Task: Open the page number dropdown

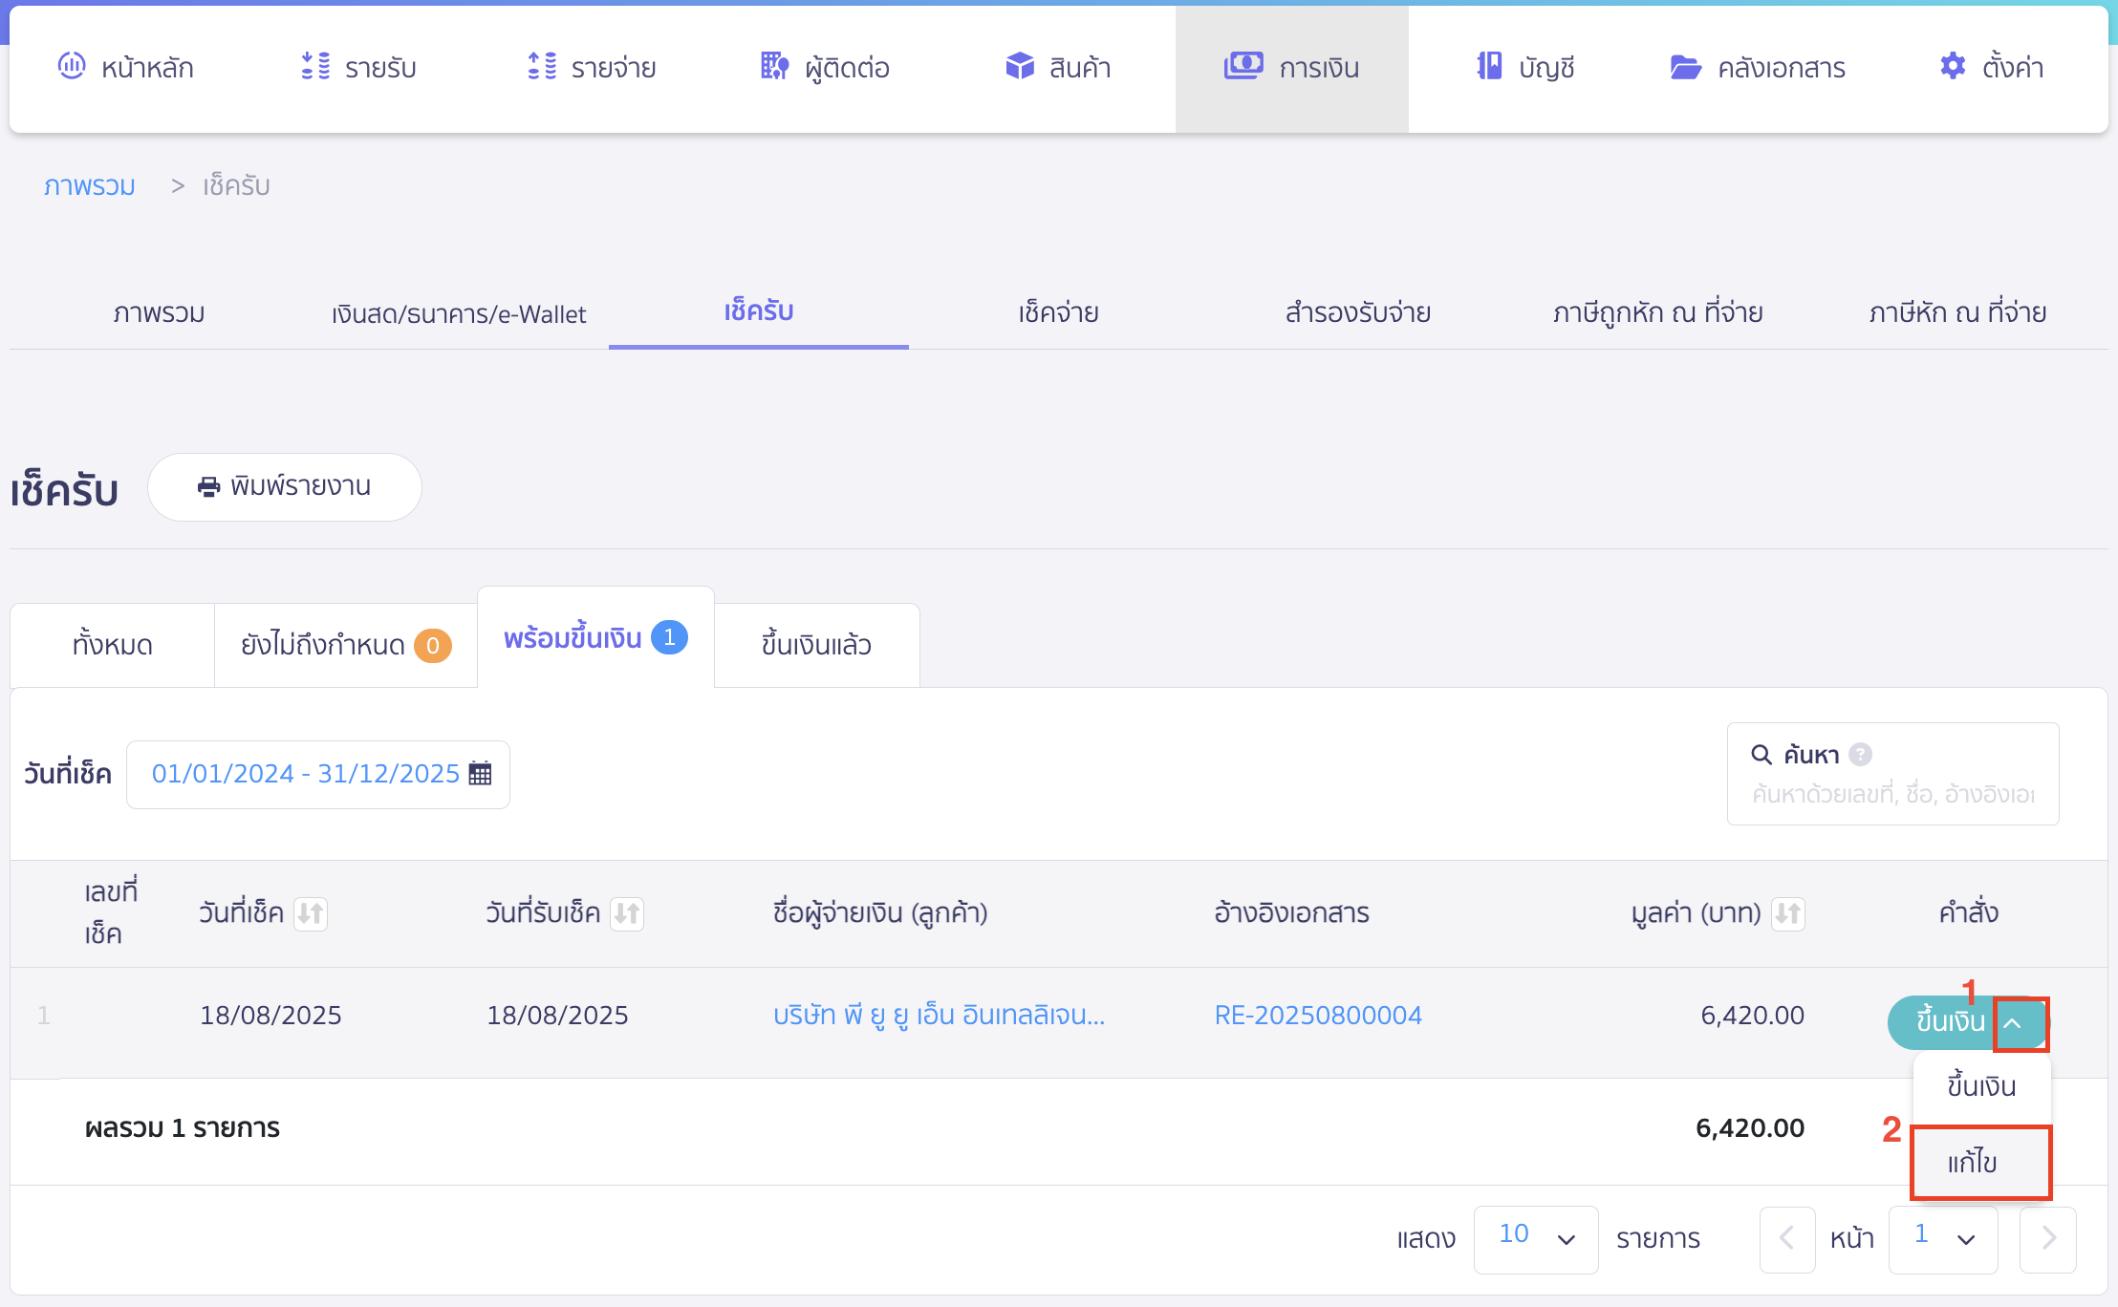Action: pos(1942,1238)
